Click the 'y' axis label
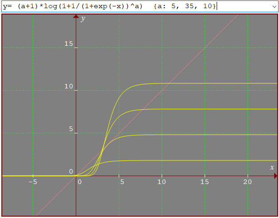 pyautogui.click(x=83, y=19)
